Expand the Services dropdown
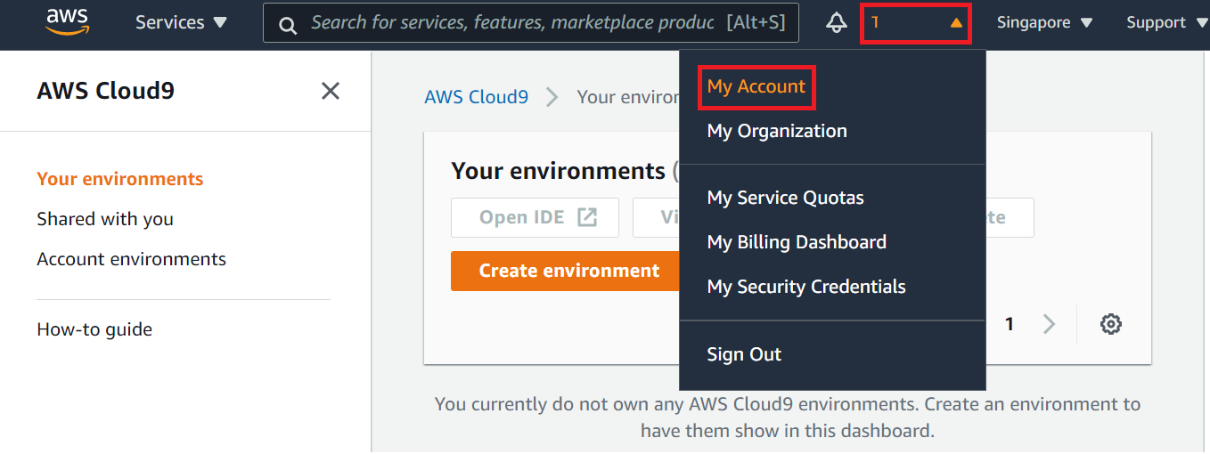 pos(181,23)
